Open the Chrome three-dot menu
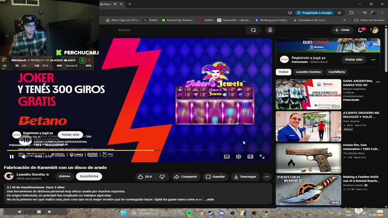 pyautogui.click(x=383, y=13)
